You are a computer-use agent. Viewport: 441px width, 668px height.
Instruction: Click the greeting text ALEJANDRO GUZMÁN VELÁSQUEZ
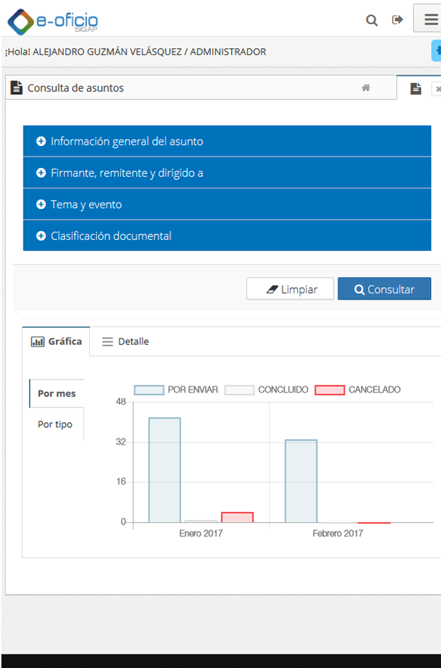pyautogui.click(x=107, y=52)
